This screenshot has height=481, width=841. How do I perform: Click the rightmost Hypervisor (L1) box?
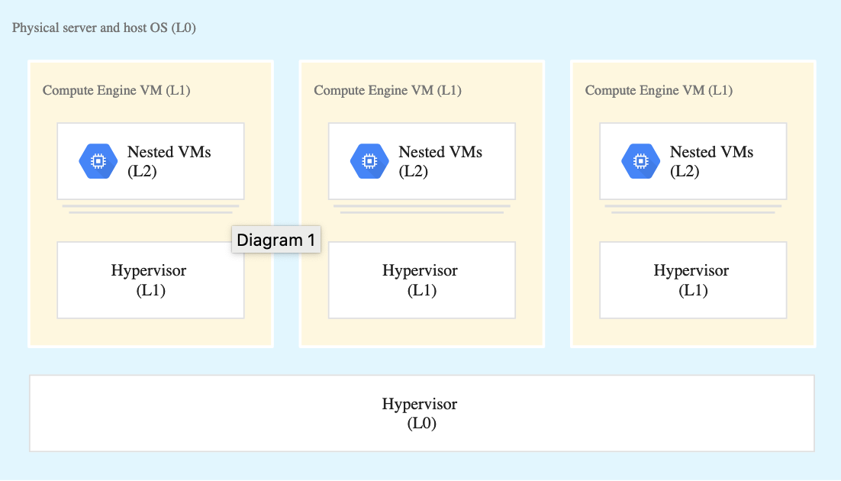(693, 280)
